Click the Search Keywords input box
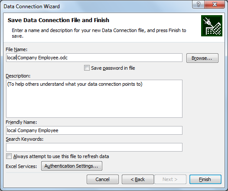 tap(94, 147)
